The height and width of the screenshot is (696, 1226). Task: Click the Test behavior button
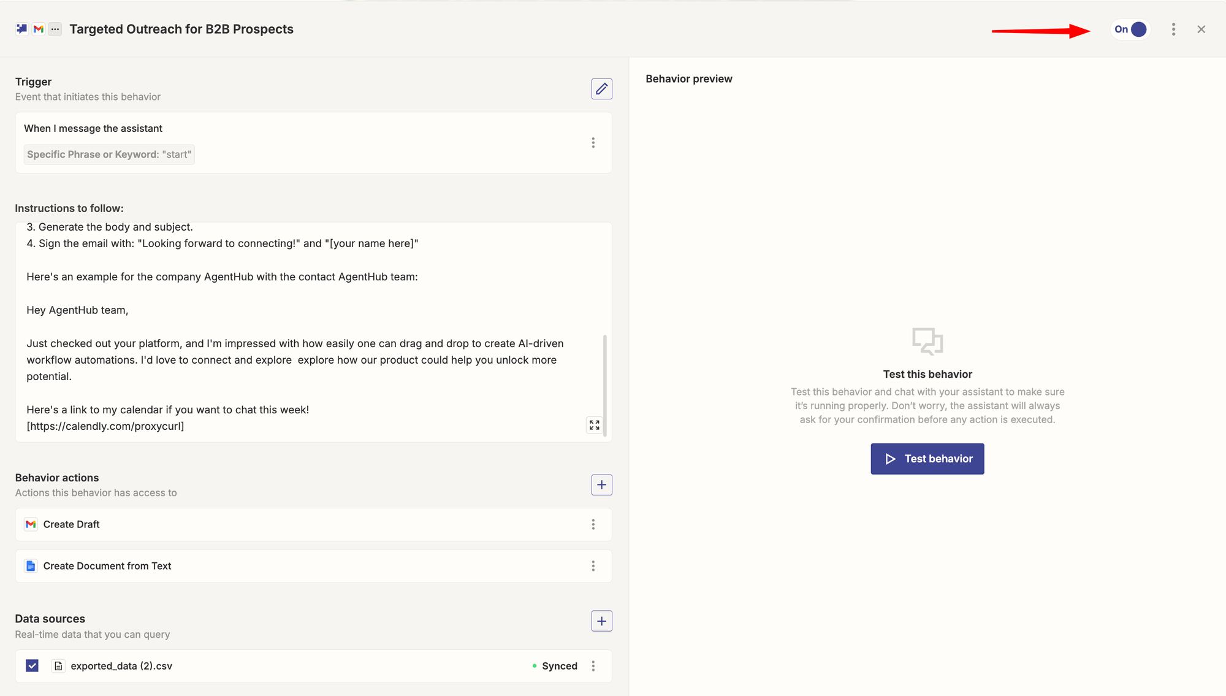(927, 459)
